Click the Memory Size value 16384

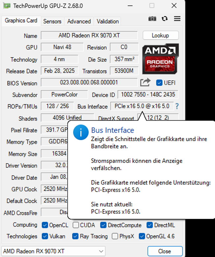tap(54, 153)
